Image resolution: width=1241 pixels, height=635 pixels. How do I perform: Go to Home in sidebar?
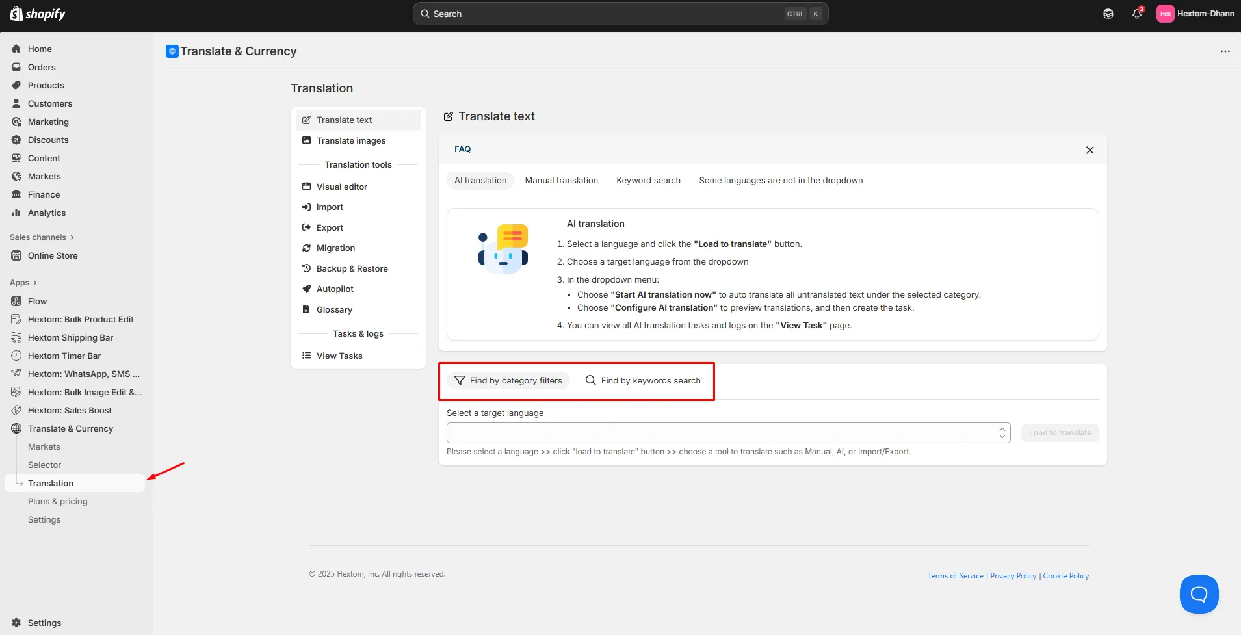pos(40,49)
